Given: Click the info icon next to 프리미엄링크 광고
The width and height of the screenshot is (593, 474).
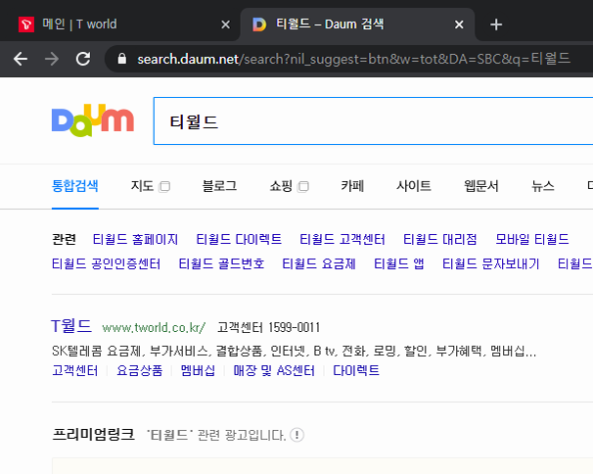Looking at the screenshot, I should [296, 435].
